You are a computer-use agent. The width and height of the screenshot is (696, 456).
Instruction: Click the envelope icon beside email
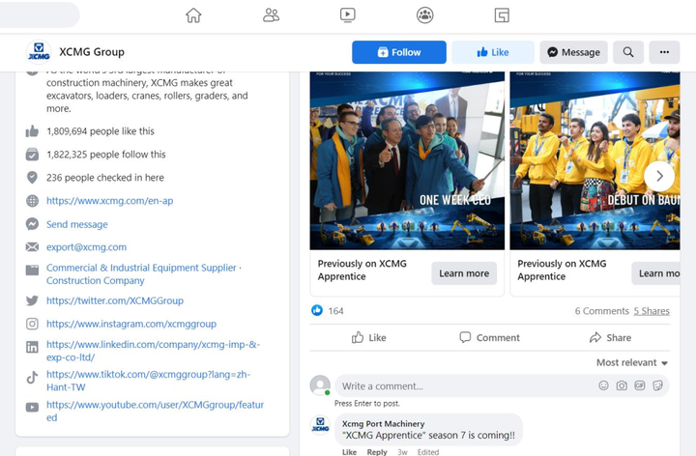[x=32, y=246]
